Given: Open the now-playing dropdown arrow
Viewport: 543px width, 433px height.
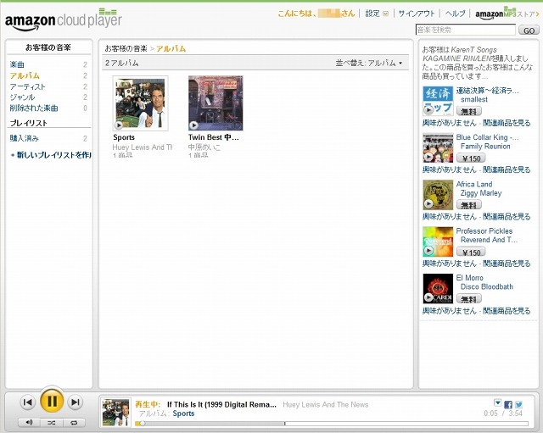Looking at the screenshot, I should (x=498, y=402).
